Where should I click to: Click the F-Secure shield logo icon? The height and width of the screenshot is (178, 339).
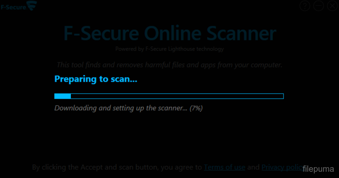coord(32,7)
